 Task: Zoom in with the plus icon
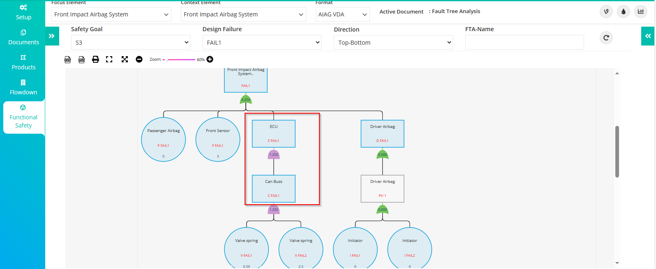coord(210,59)
